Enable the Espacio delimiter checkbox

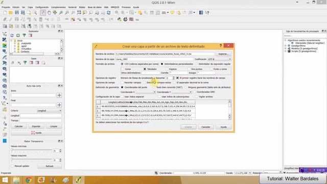tap(167, 69)
